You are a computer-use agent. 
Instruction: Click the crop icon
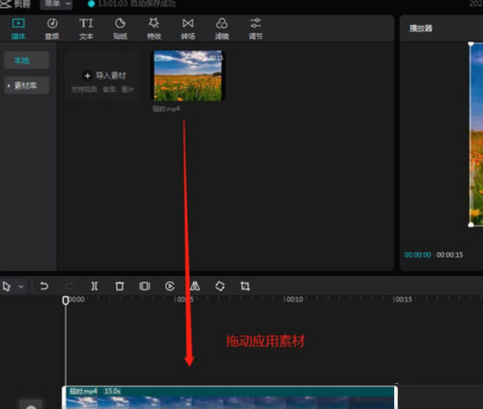(x=245, y=286)
